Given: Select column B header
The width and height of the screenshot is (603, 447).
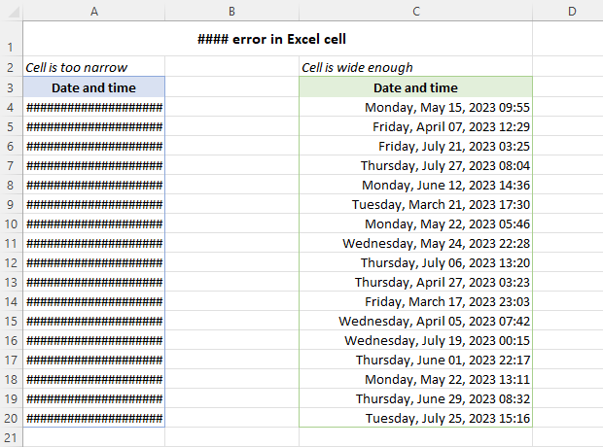Looking at the screenshot, I should click(231, 11).
